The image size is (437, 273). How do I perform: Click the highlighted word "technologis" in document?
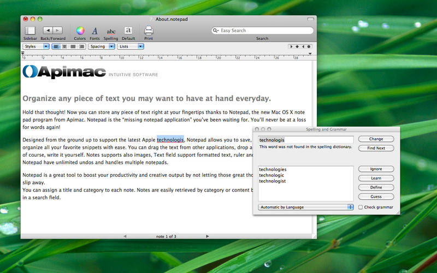click(x=170, y=140)
